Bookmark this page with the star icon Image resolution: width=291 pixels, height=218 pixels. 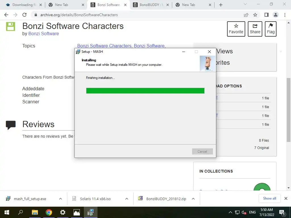pos(255,15)
